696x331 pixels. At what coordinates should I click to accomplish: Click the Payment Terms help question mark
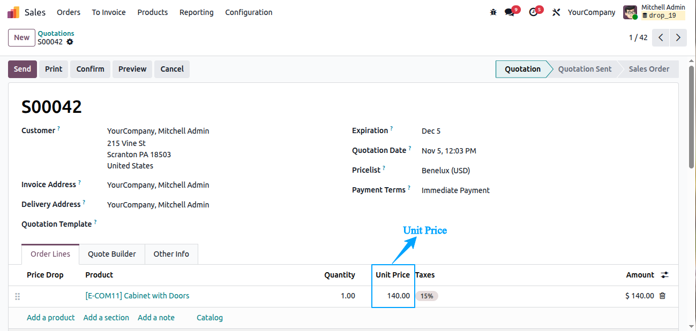pyautogui.click(x=409, y=188)
